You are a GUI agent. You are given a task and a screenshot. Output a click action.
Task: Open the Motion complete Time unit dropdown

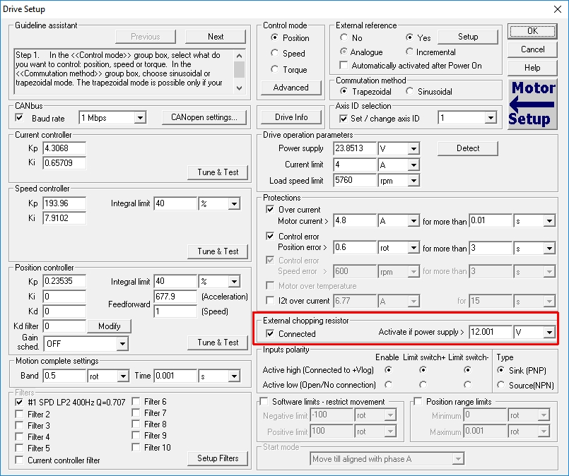[234, 376]
